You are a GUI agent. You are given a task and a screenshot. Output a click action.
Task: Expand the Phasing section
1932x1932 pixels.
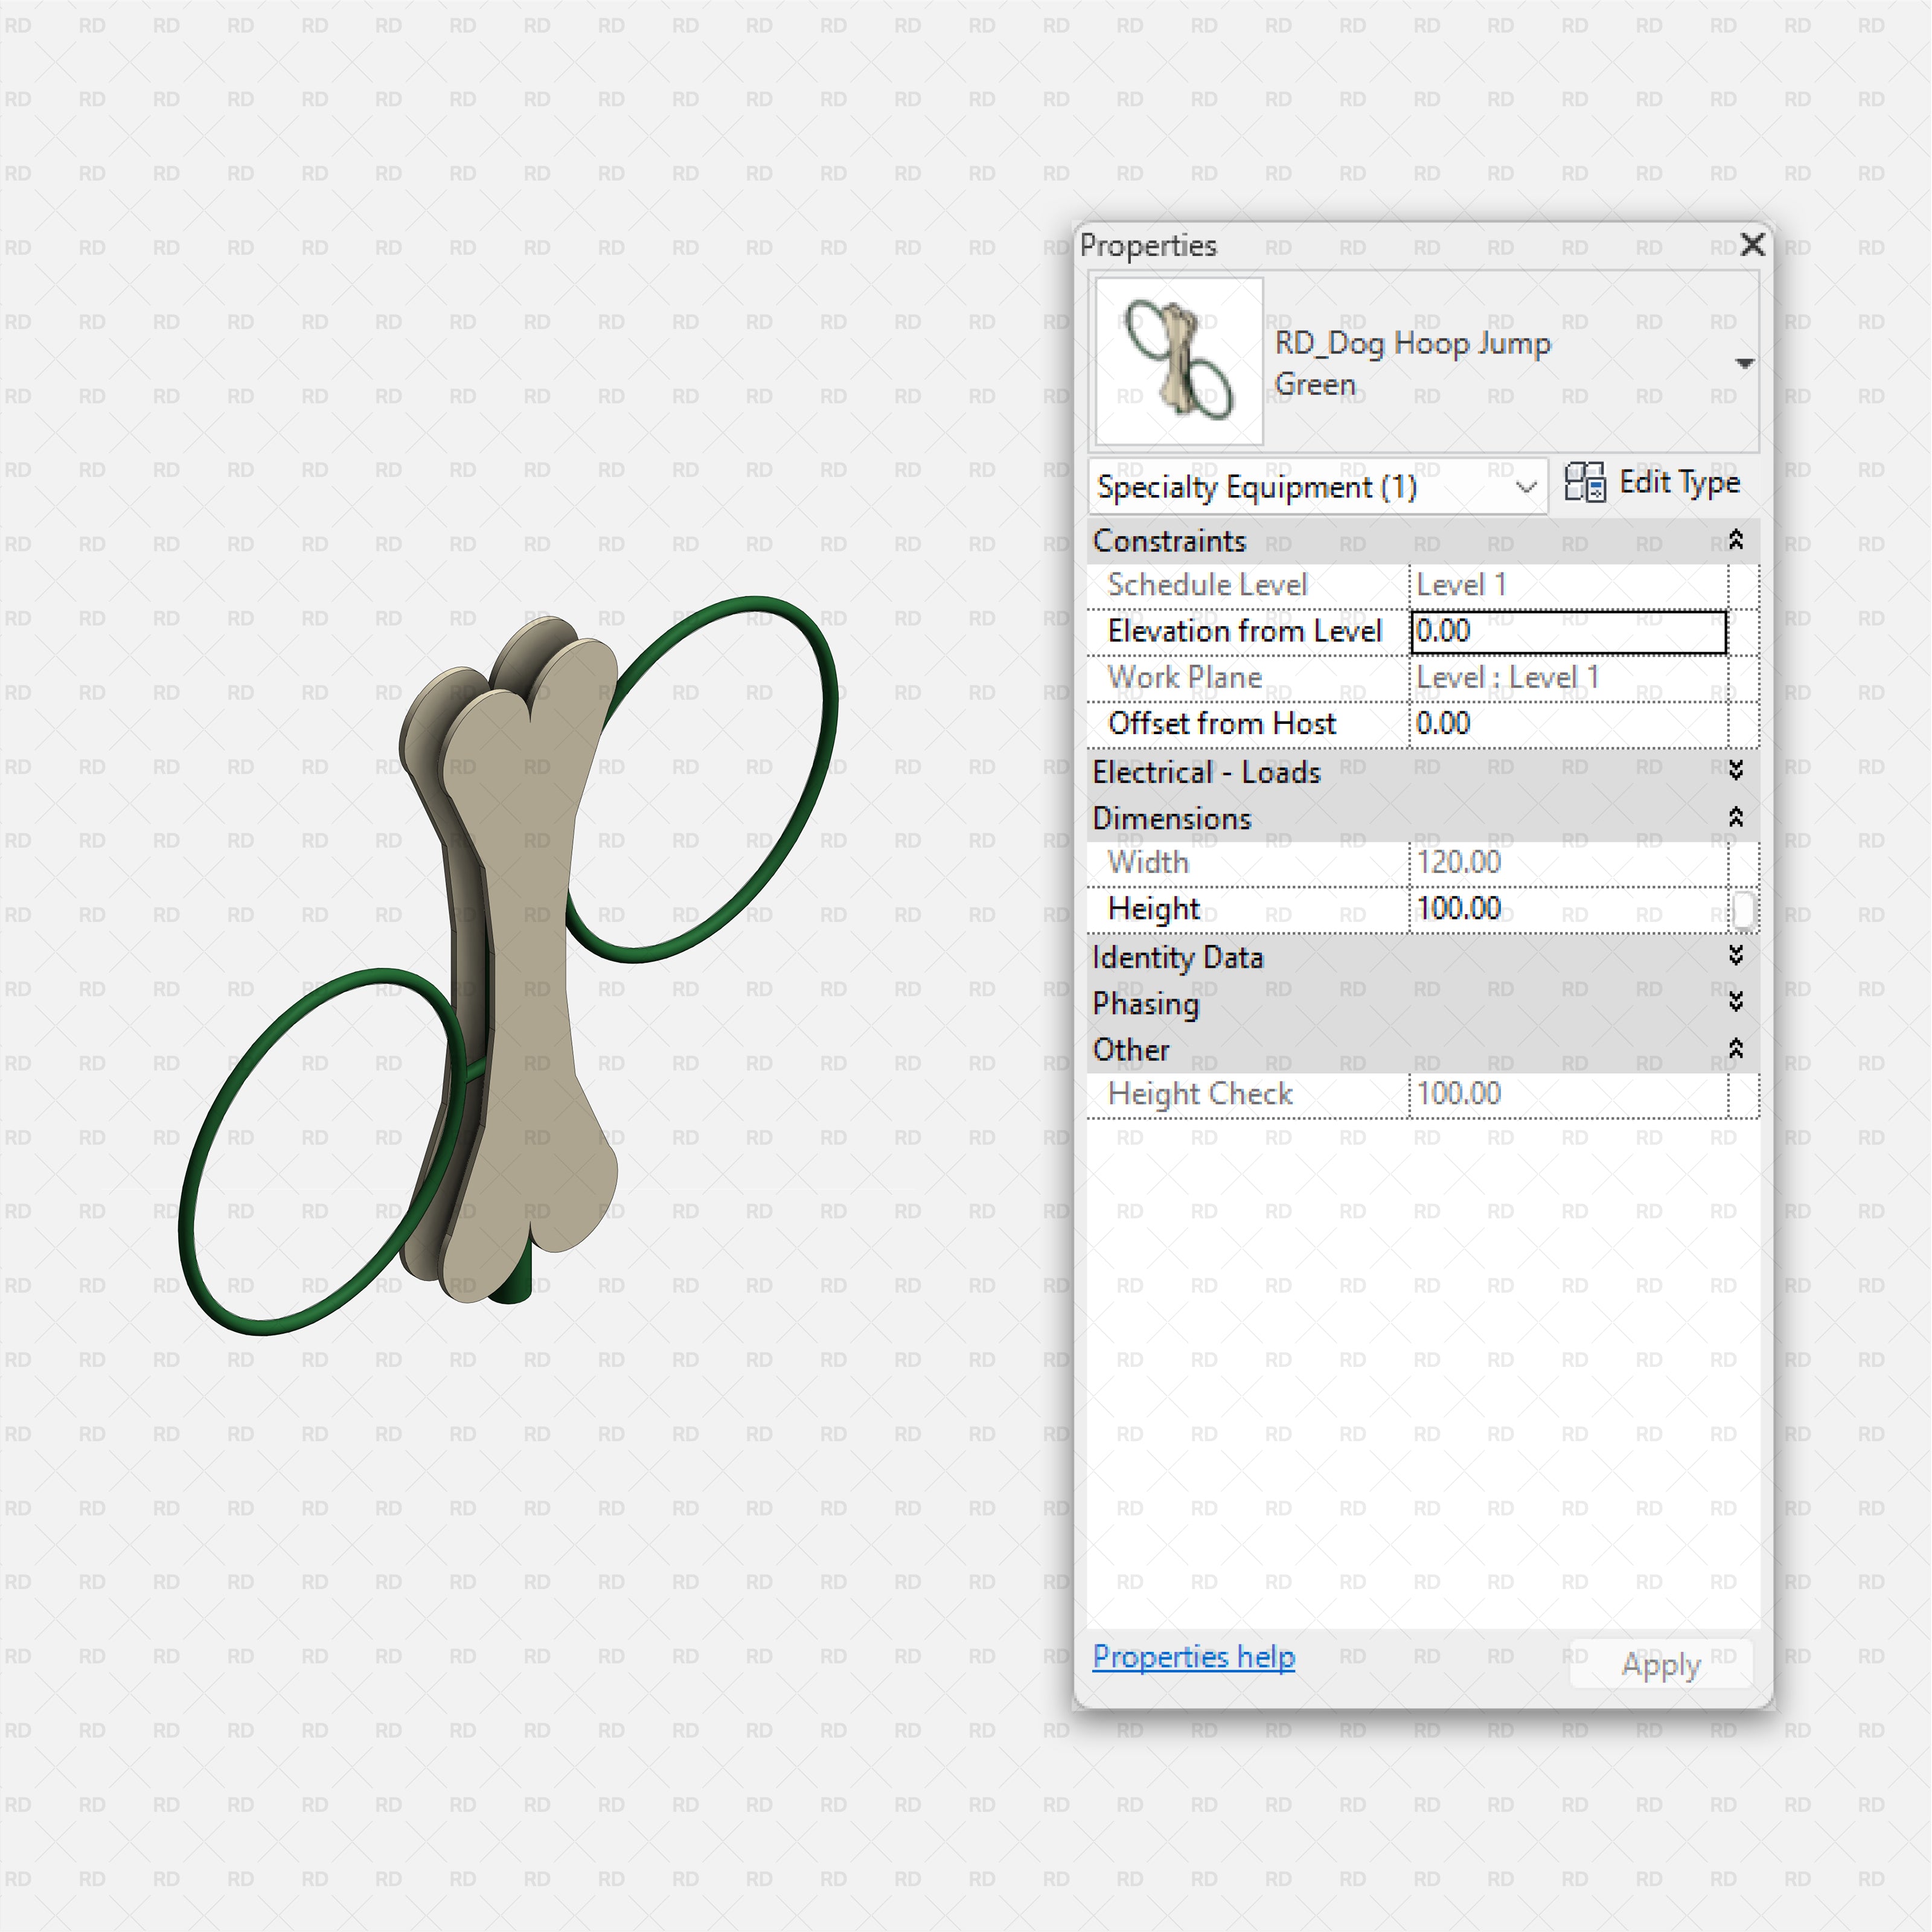(1737, 1003)
